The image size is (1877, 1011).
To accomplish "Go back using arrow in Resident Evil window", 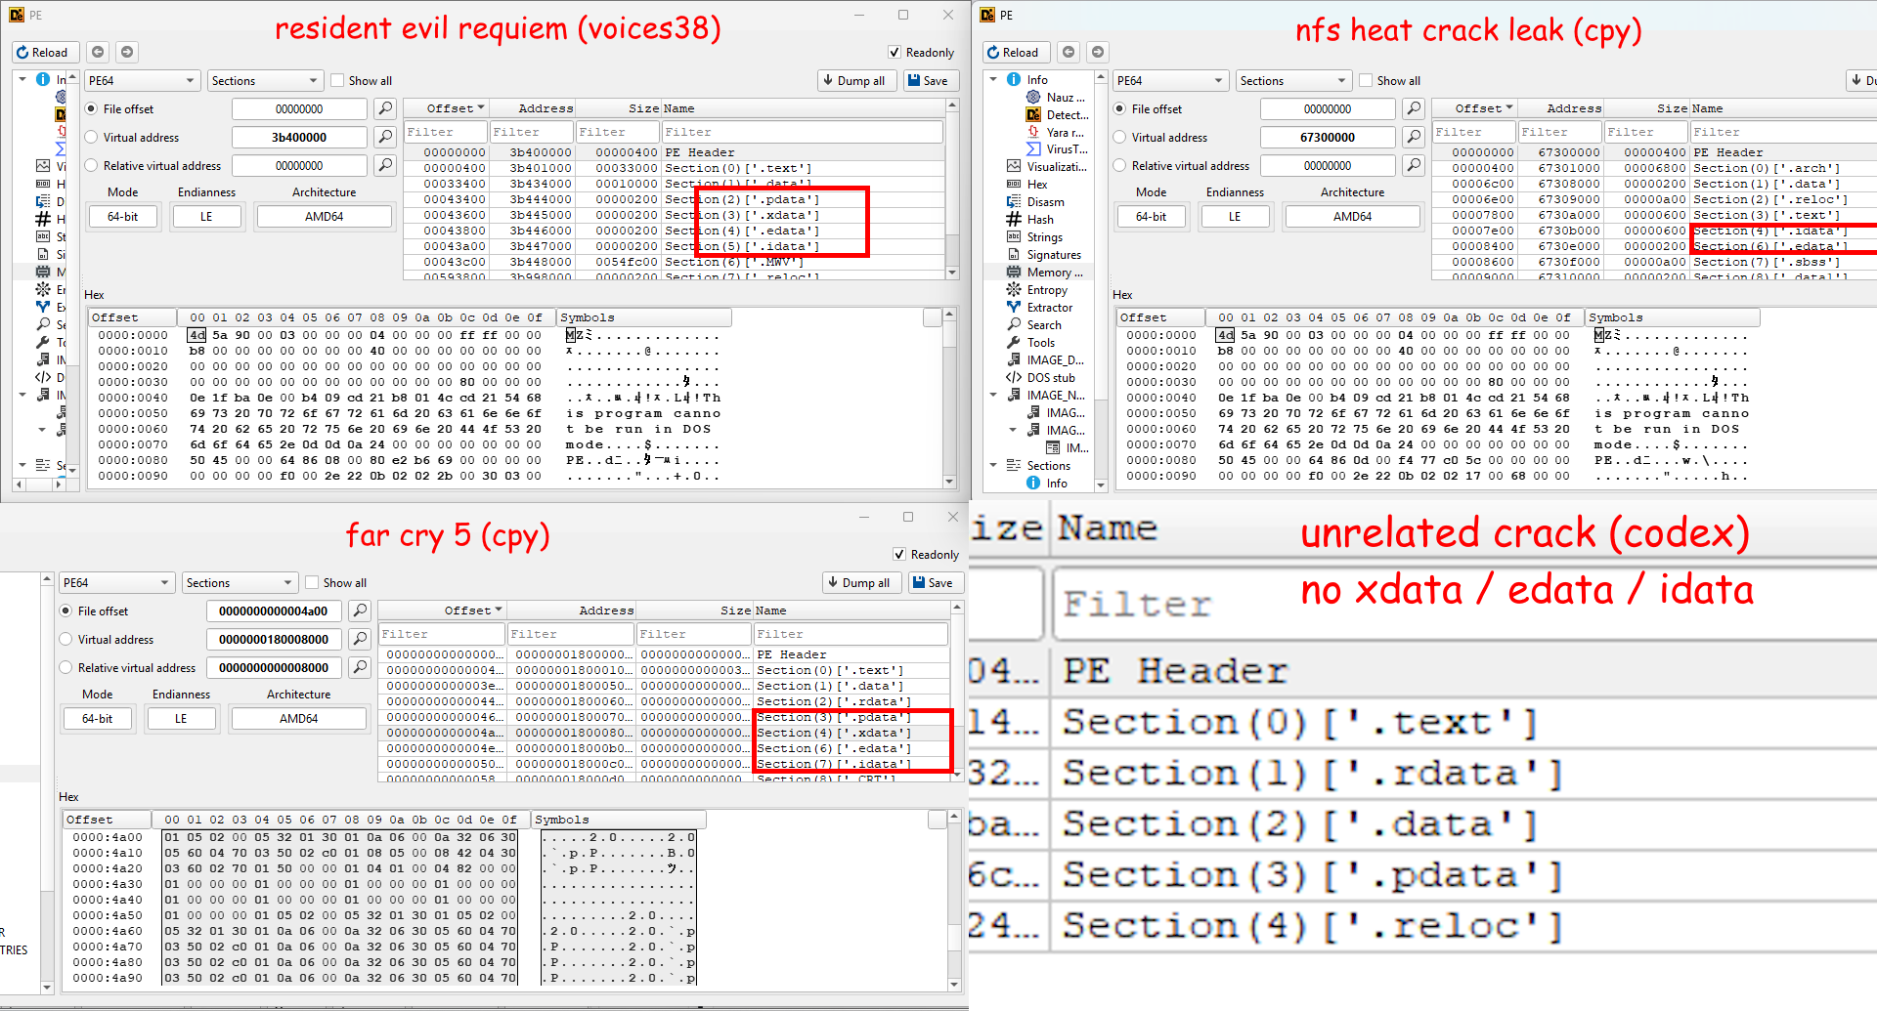I will click(98, 52).
